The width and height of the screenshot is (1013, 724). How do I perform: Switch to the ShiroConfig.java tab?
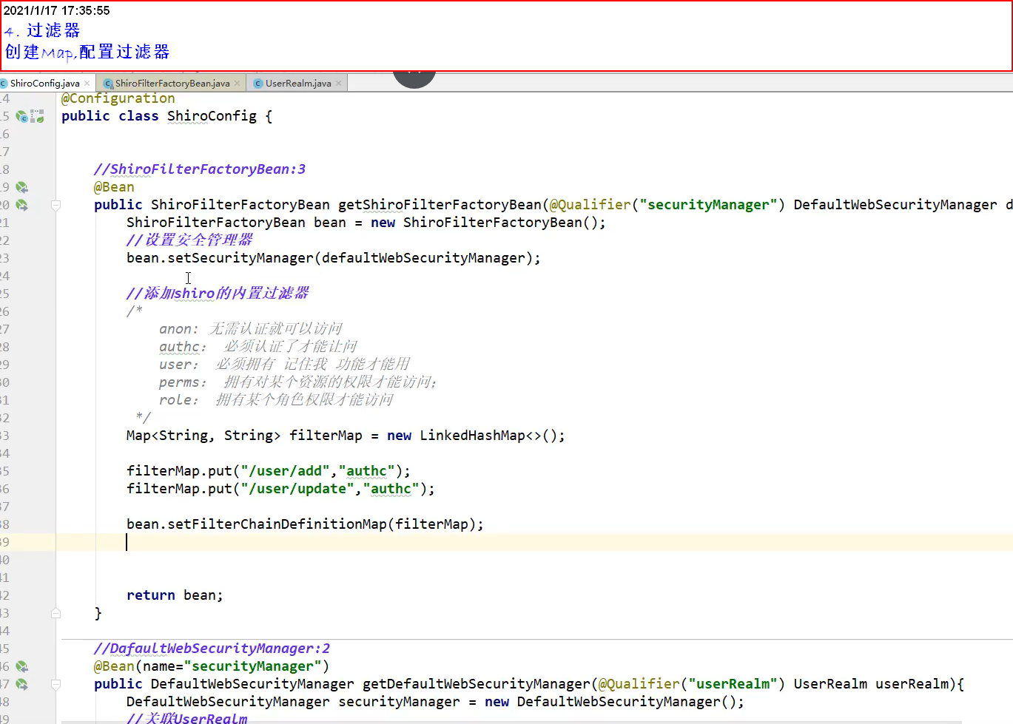44,84
